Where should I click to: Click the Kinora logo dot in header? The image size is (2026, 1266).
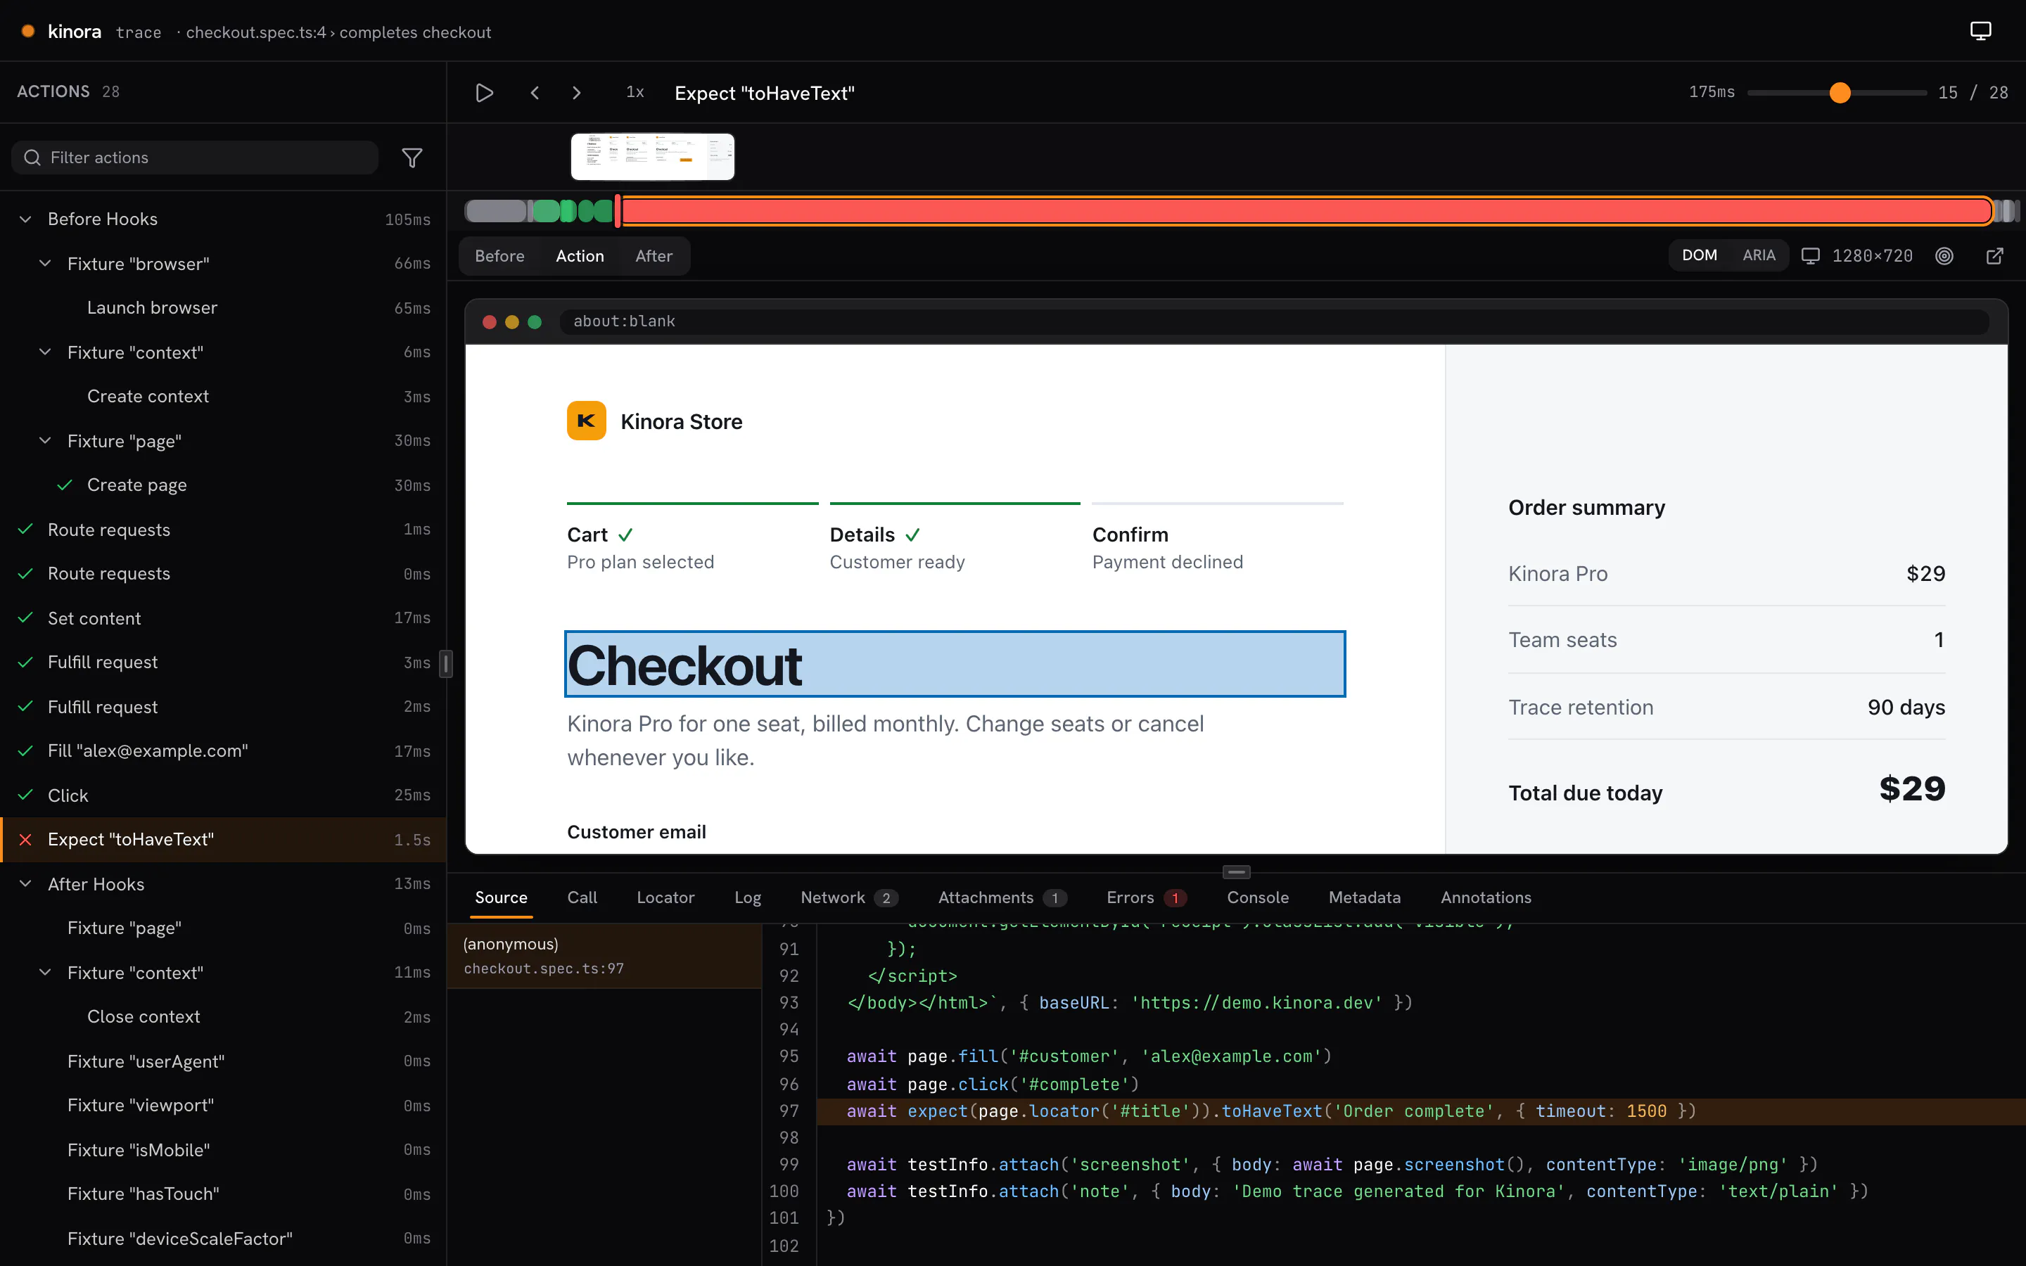[27, 31]
